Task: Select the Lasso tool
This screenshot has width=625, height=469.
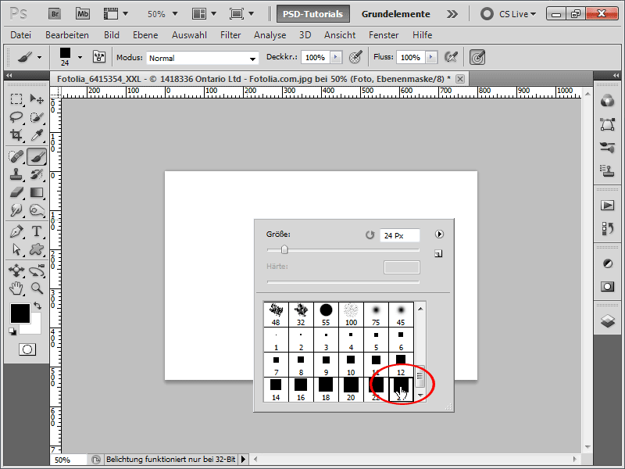Action: 16,116
